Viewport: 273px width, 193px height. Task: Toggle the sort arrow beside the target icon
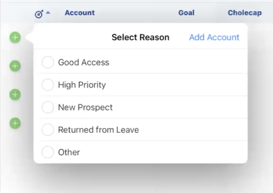[48, 13]
